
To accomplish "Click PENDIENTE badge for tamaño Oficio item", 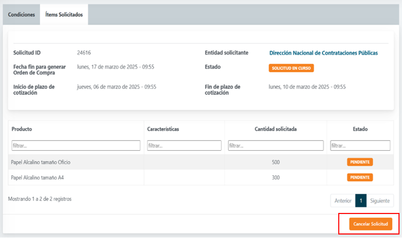I will point(360,162).
